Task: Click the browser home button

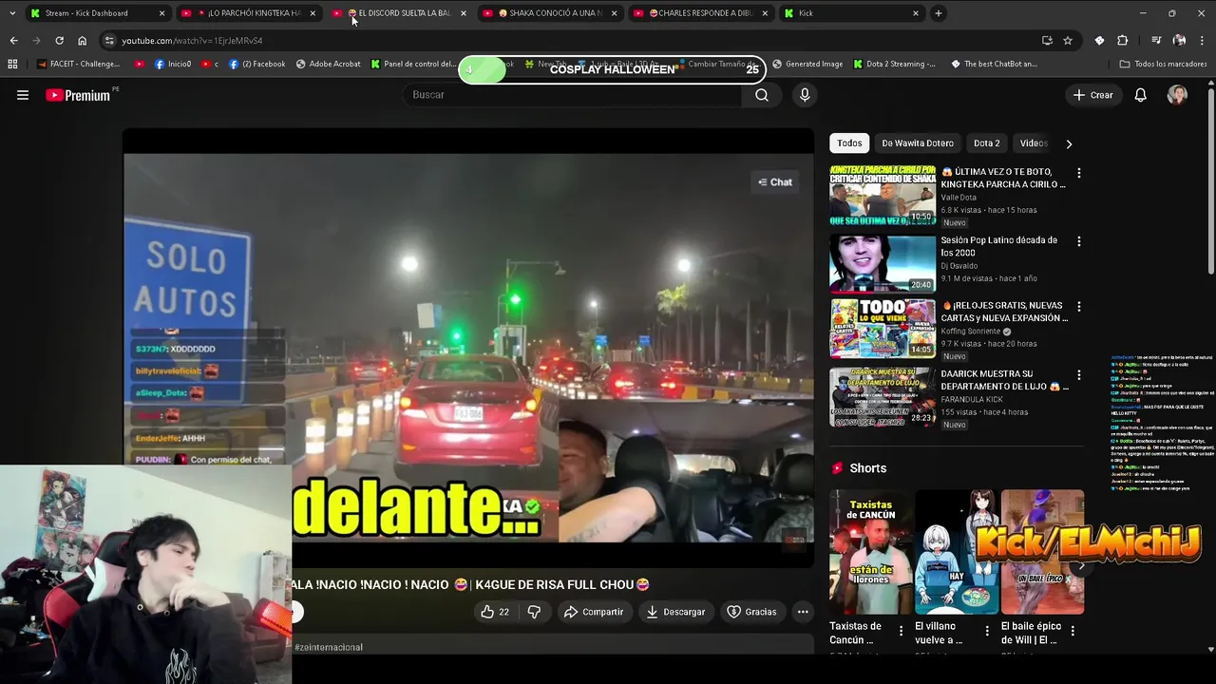Action: click(82, 41)
